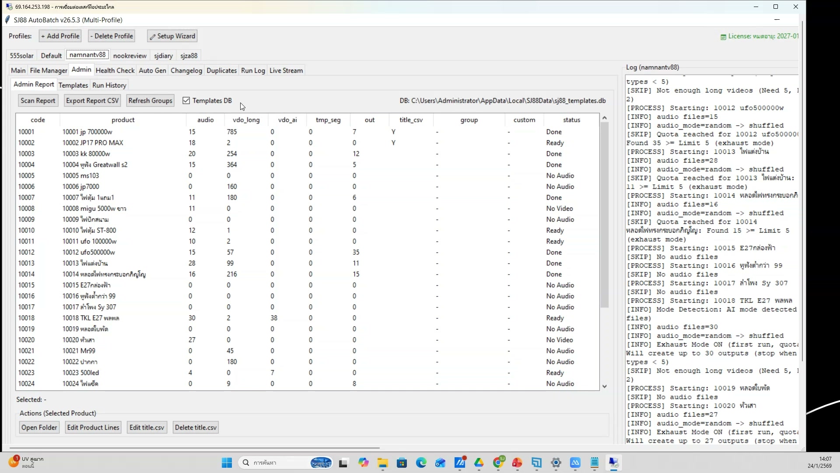Open the Setup Wizard
The width and height of the screenshot is (840, 473).
coord(172,36)
